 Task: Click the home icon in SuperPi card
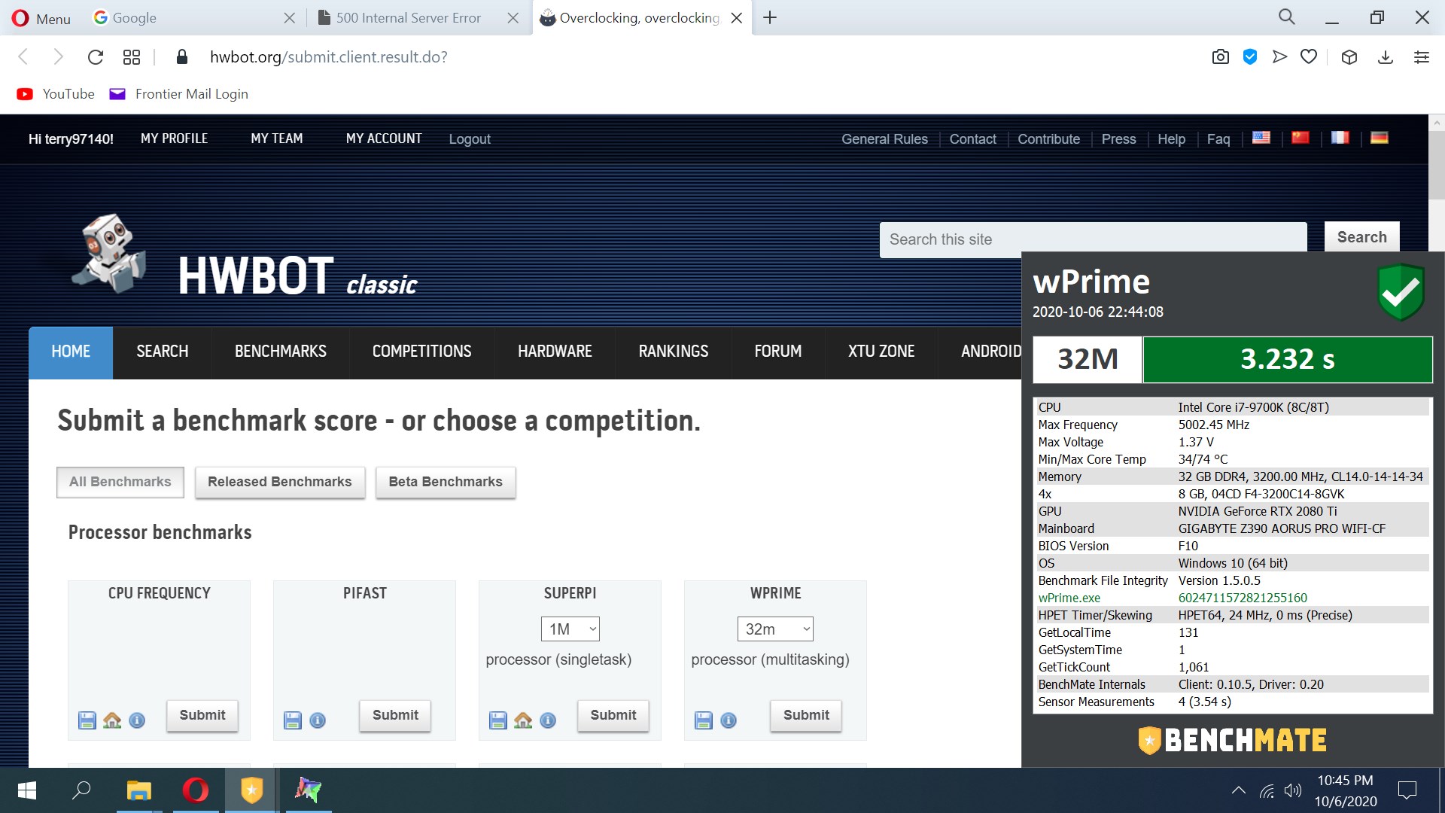coord(523,720)
